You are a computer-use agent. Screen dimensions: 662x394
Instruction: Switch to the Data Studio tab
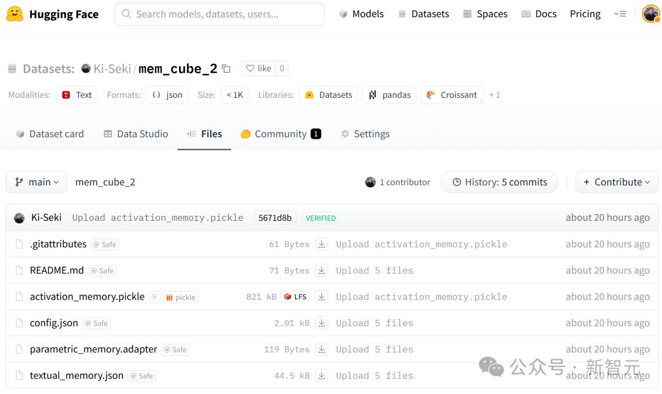(x=136, y=134)
